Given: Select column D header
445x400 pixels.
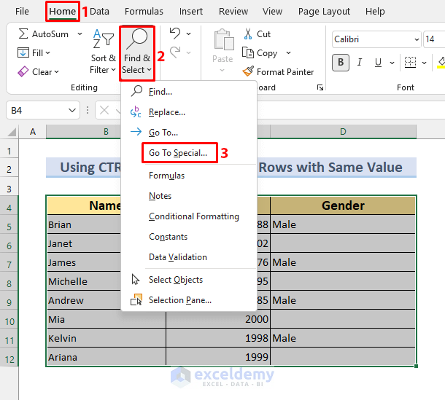Looking at the screenshot, I should pyautogui.click(x=343, y=132).
